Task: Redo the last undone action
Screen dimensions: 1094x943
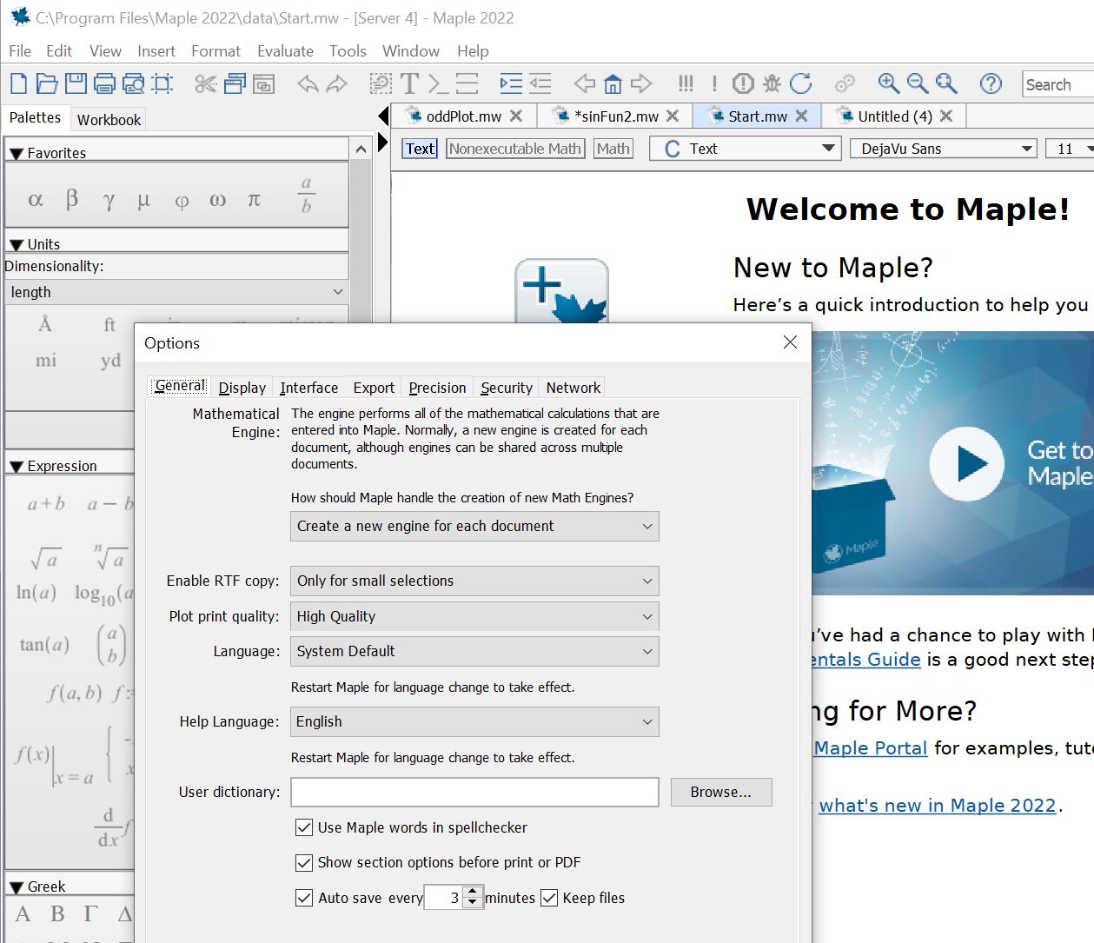Action: [x=336, y=83]
